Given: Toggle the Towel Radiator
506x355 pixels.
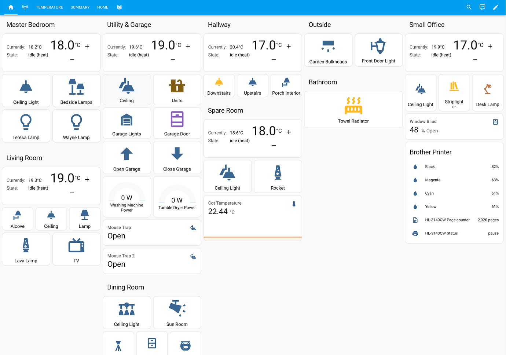Looking at the screenshot, I should 353,110.
